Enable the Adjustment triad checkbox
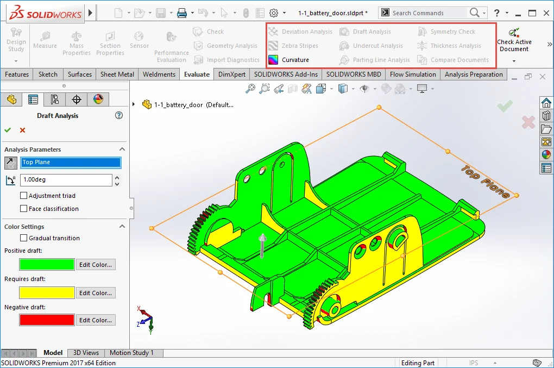This screenshot has height=368, width=554. [x=23, y=196]
